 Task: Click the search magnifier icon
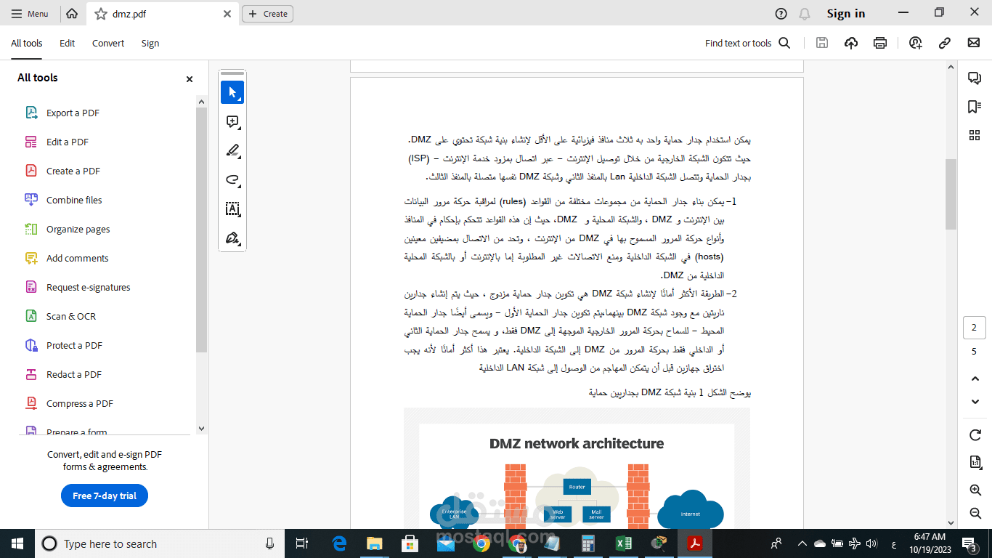pyautogui.click(x=784, y=43)
